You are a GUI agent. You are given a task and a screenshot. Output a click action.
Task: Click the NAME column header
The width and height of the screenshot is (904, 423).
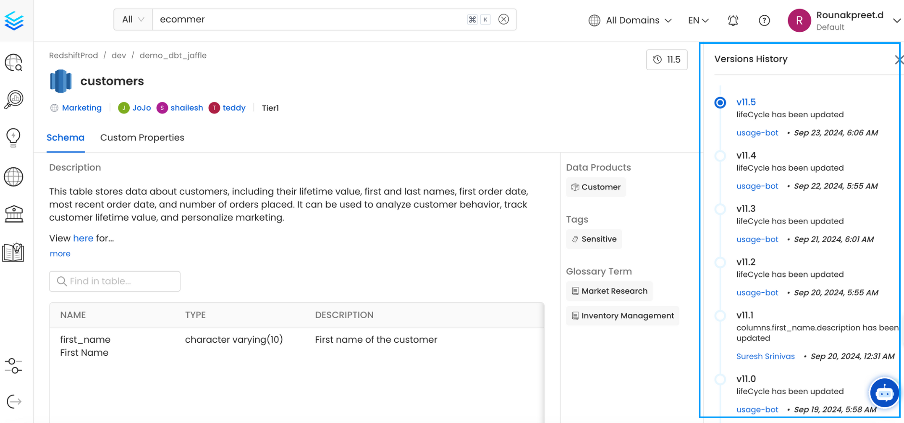[73, 315]
